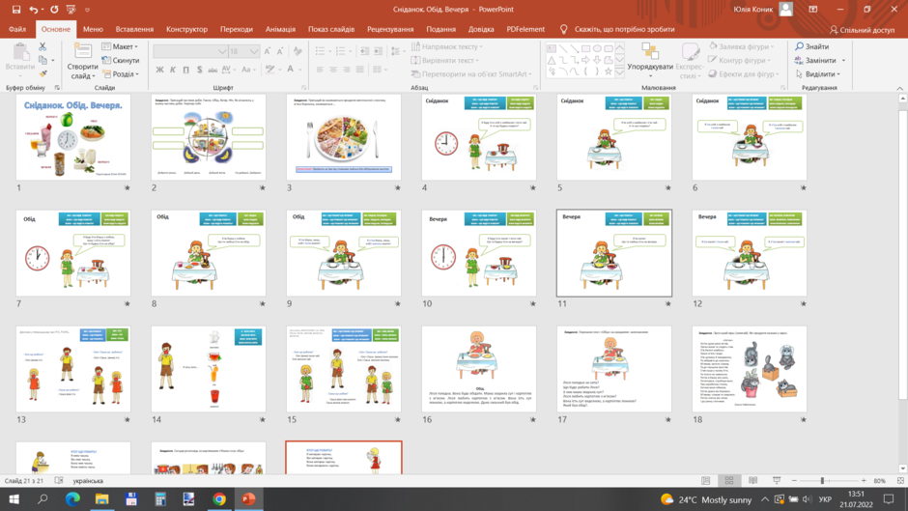Select slide 3 food plate thumbnail

(x=343, y=137)
